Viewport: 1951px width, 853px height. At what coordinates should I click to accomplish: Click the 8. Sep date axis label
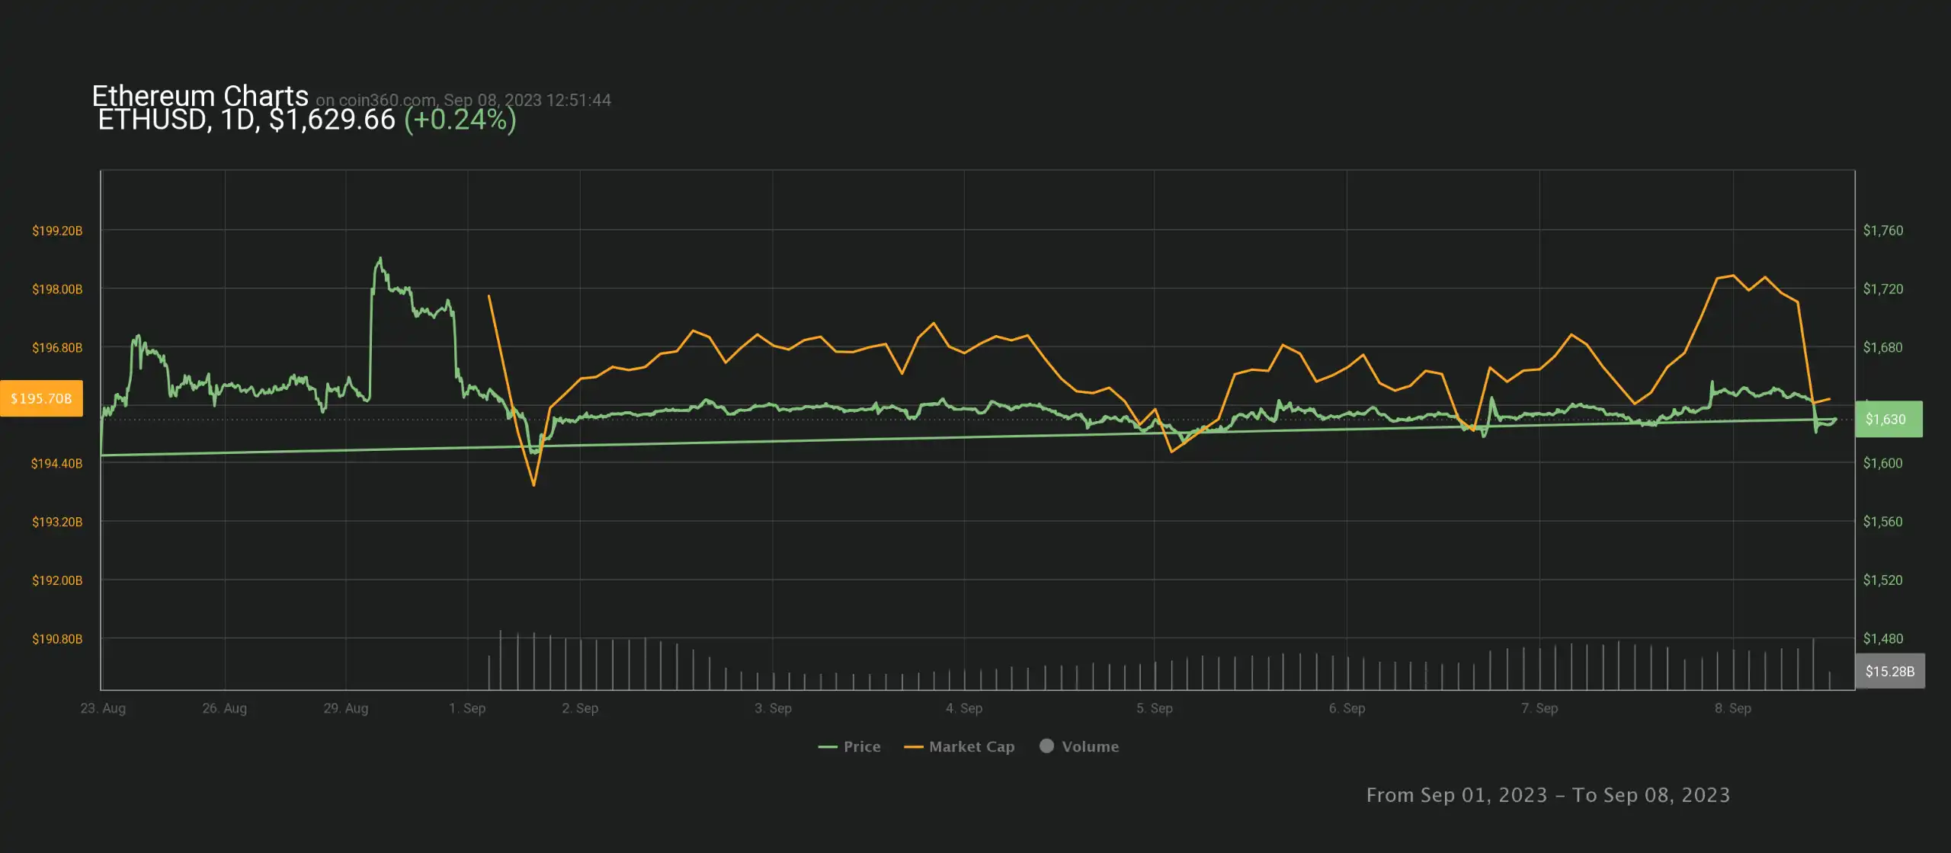pos(1732,708)
